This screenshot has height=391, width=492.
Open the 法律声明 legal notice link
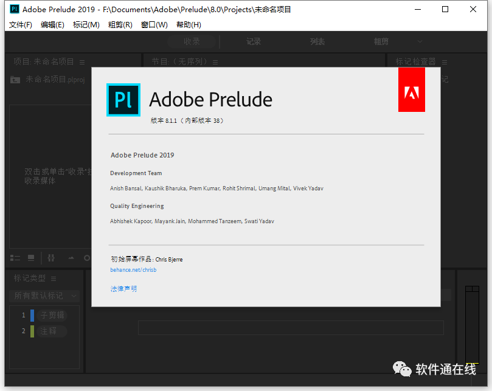click(x=123, y=289)
